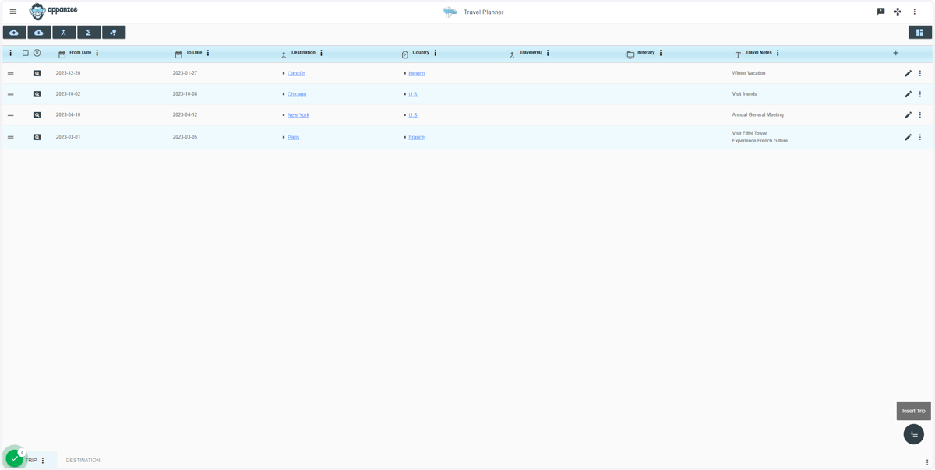Click the 2023-10-08 to date cell
This screenshot has width=935, height=470.
point(185,94)
